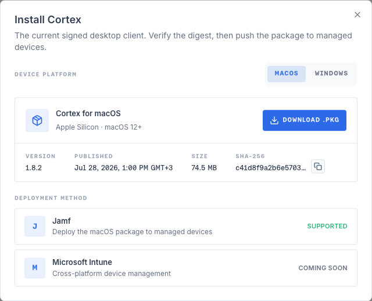Click the published date Jul 28, 2026

[x=123, y=168]
